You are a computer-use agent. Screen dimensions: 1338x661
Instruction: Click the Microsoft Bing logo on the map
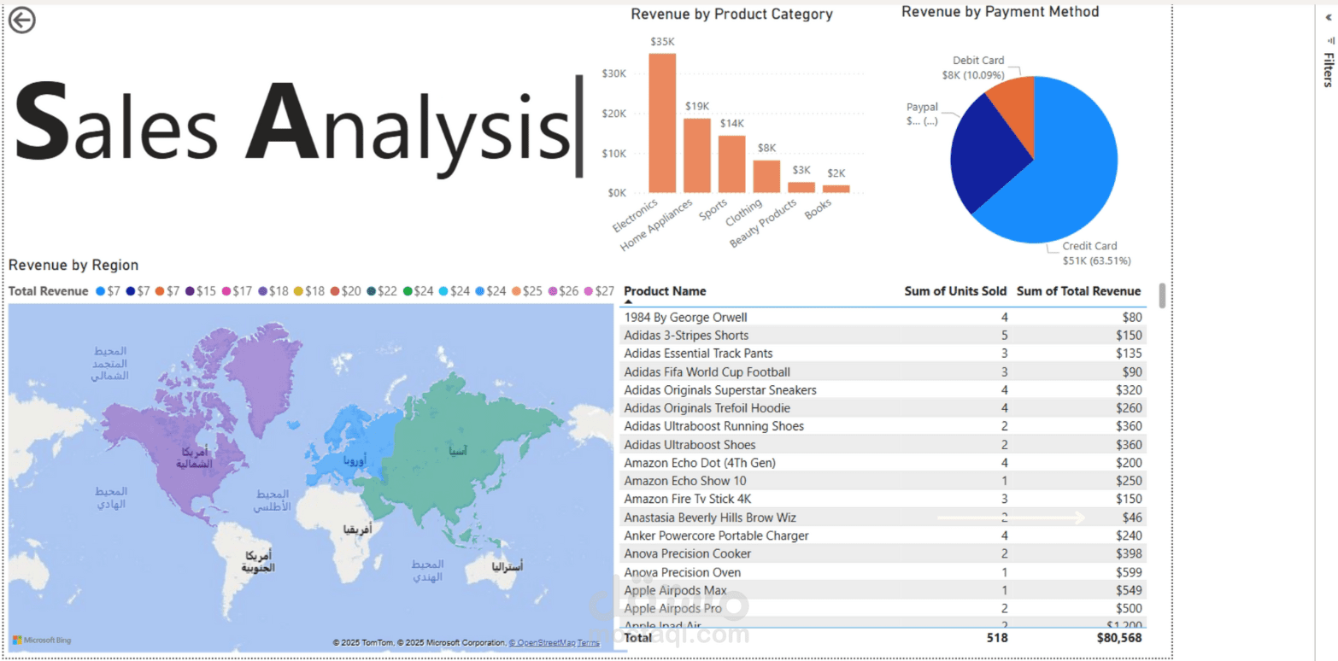pyautogui.click(x=42, y=640)
